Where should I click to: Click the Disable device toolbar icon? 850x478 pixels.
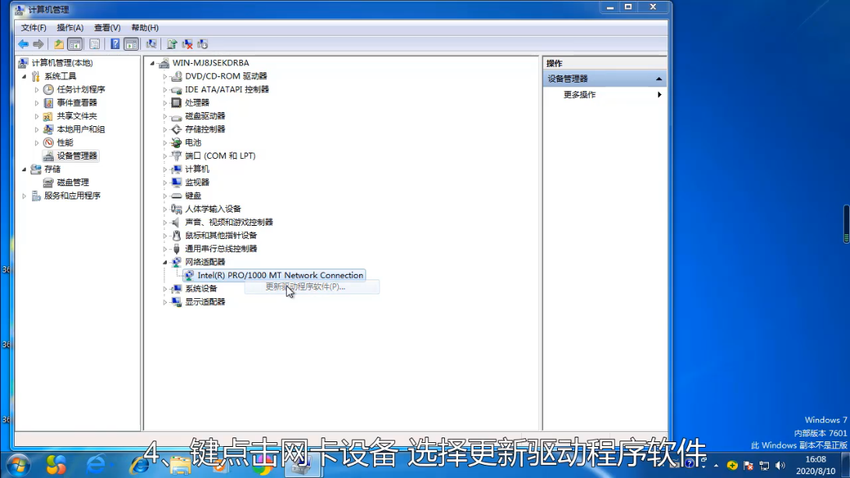[x=203, y=44]
